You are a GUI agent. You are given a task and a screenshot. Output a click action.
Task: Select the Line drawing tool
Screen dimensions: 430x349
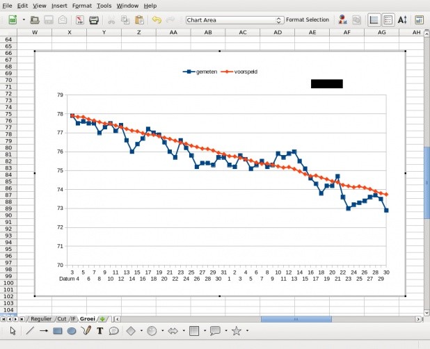click(x=30, y=331)
